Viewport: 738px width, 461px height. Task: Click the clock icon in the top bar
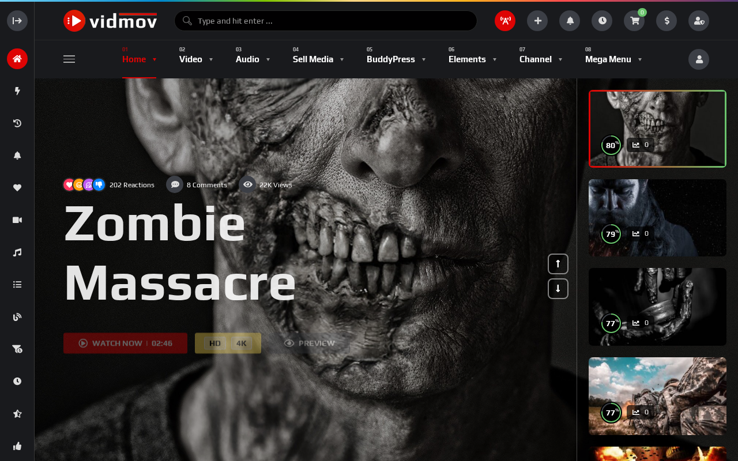[x=602, y=21]
